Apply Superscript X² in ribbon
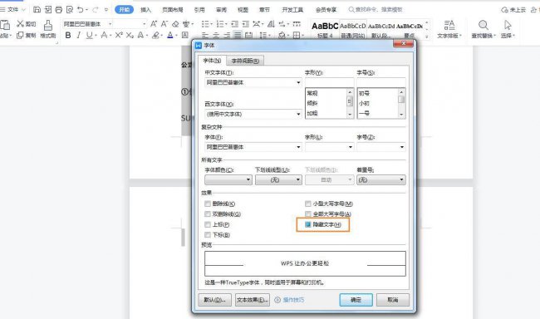 click(x=119, y=35)
